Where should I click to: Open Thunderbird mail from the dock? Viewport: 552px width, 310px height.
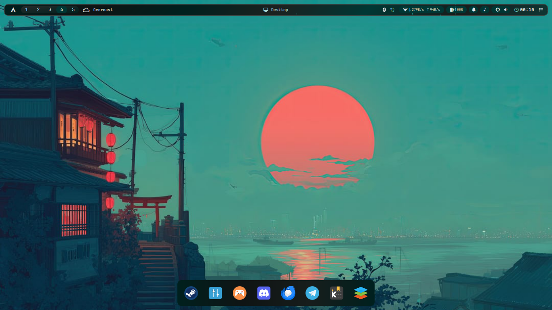[x=288, y=293]
